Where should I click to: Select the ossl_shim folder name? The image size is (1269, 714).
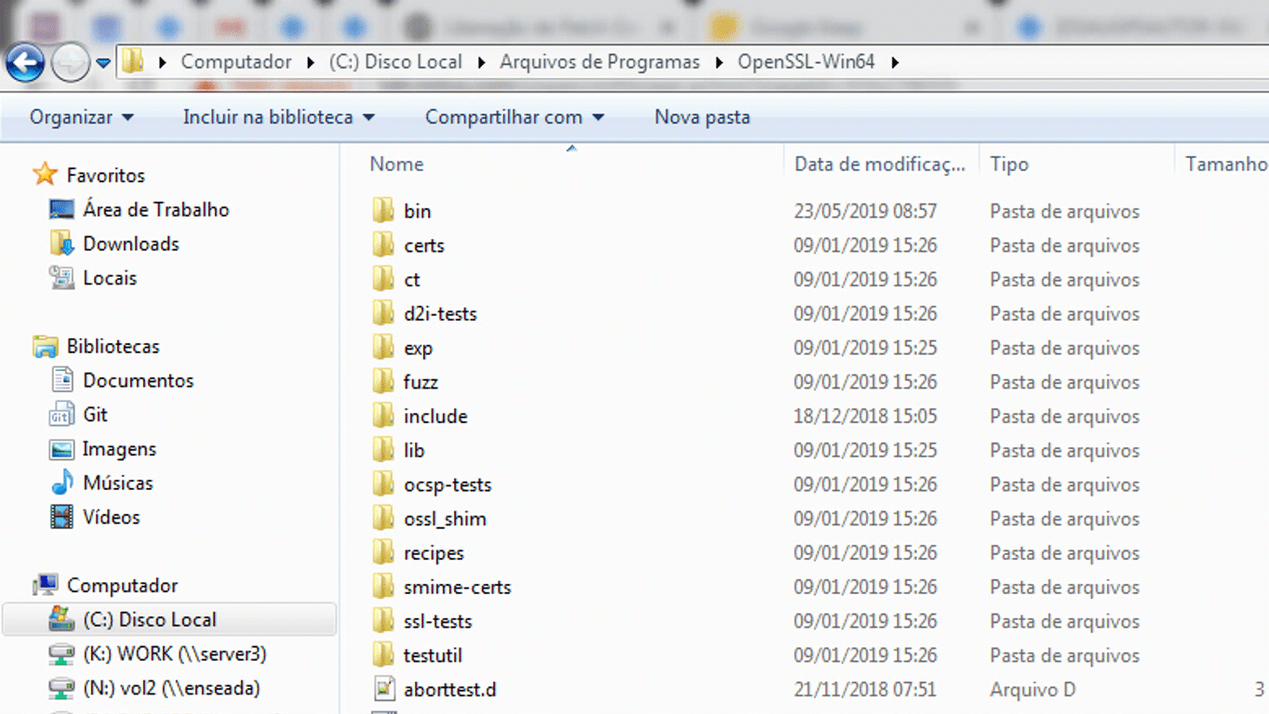(445, 519)
